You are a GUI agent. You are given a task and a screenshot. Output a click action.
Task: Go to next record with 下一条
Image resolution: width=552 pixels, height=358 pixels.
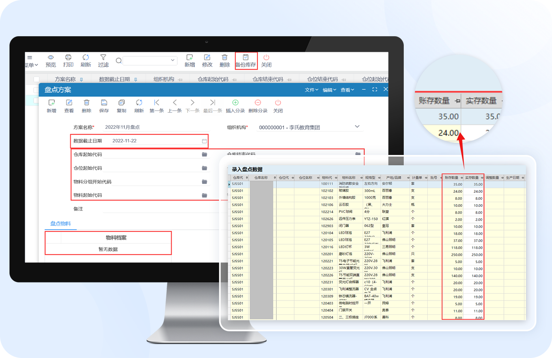192,106
